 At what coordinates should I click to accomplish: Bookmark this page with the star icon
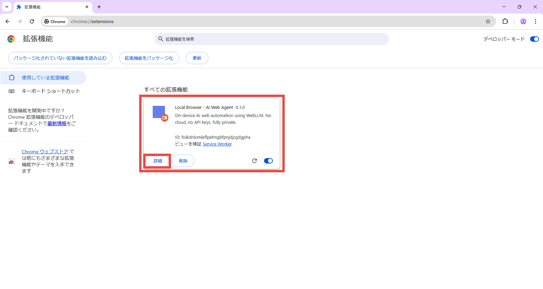click(x=488, y=21)
